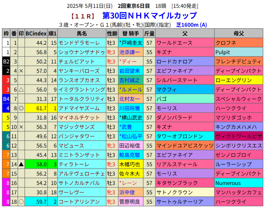Sort by the BCindex column header
This screenshot has width=265, height=208.
coord(36,33)
